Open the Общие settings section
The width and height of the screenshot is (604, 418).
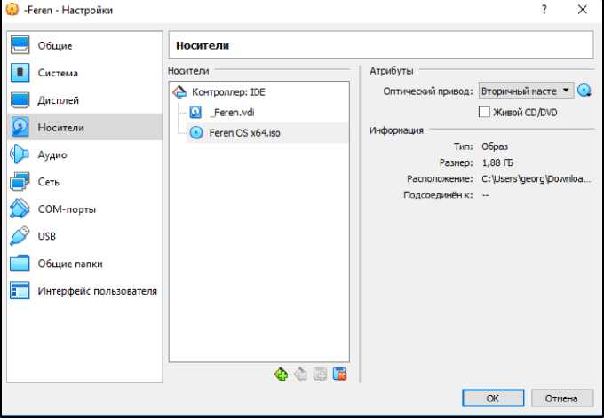pyautogui.click(x=84, y=45)
